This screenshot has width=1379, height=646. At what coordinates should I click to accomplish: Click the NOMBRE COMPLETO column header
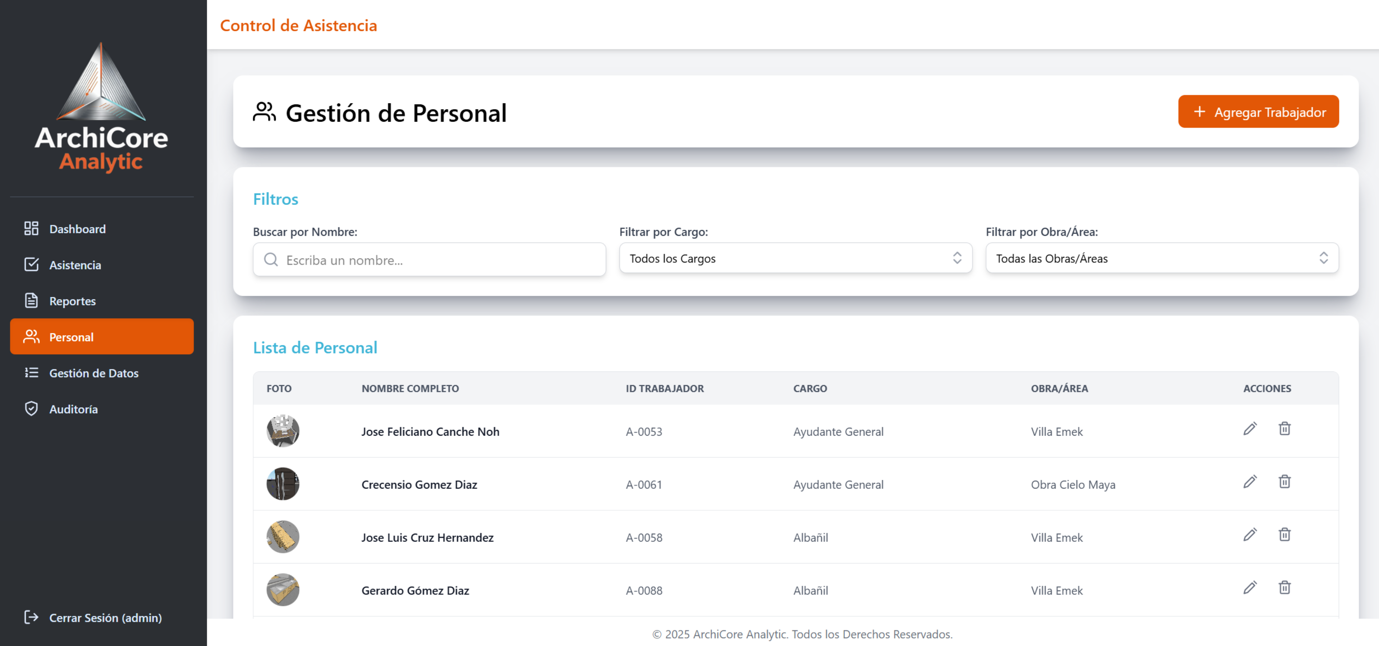coord(410,389)
